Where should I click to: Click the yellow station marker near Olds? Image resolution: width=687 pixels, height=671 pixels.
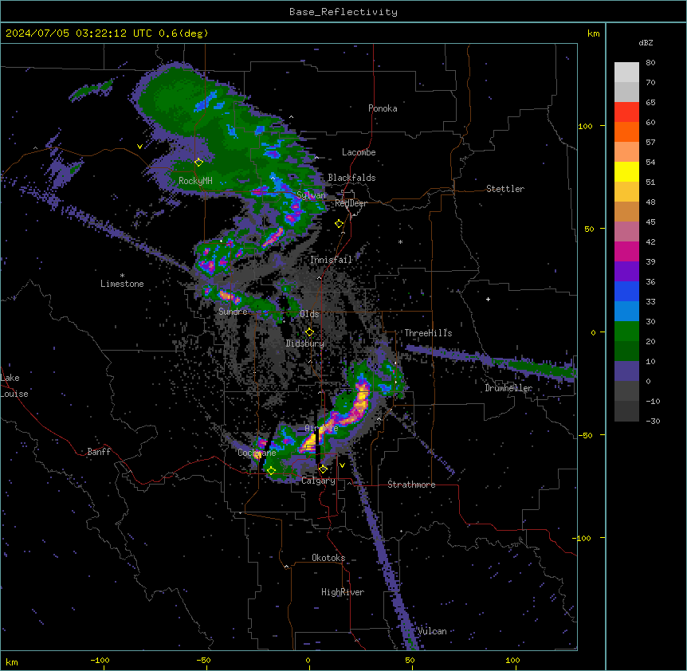pos(309,332)
